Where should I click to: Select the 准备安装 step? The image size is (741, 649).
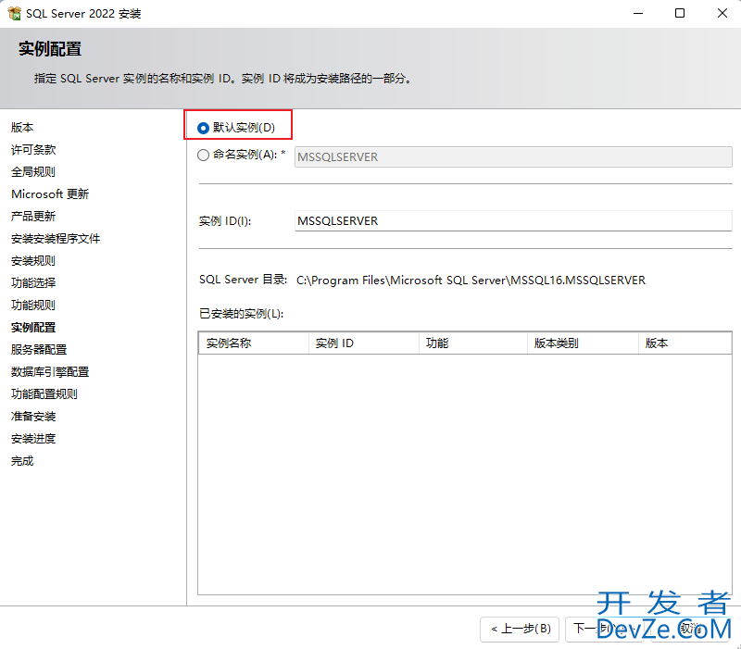(33, 416)
